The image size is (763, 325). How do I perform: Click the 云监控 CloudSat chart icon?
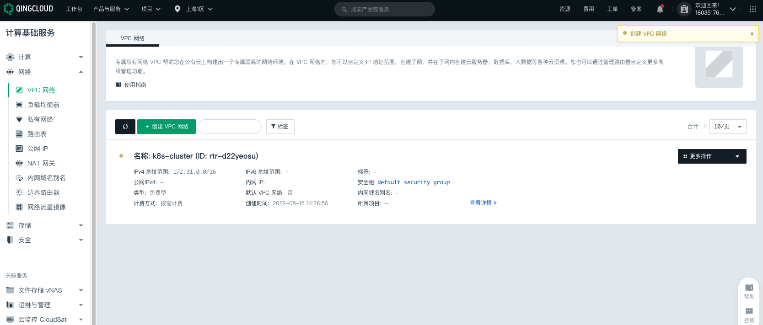click(10, 320)
